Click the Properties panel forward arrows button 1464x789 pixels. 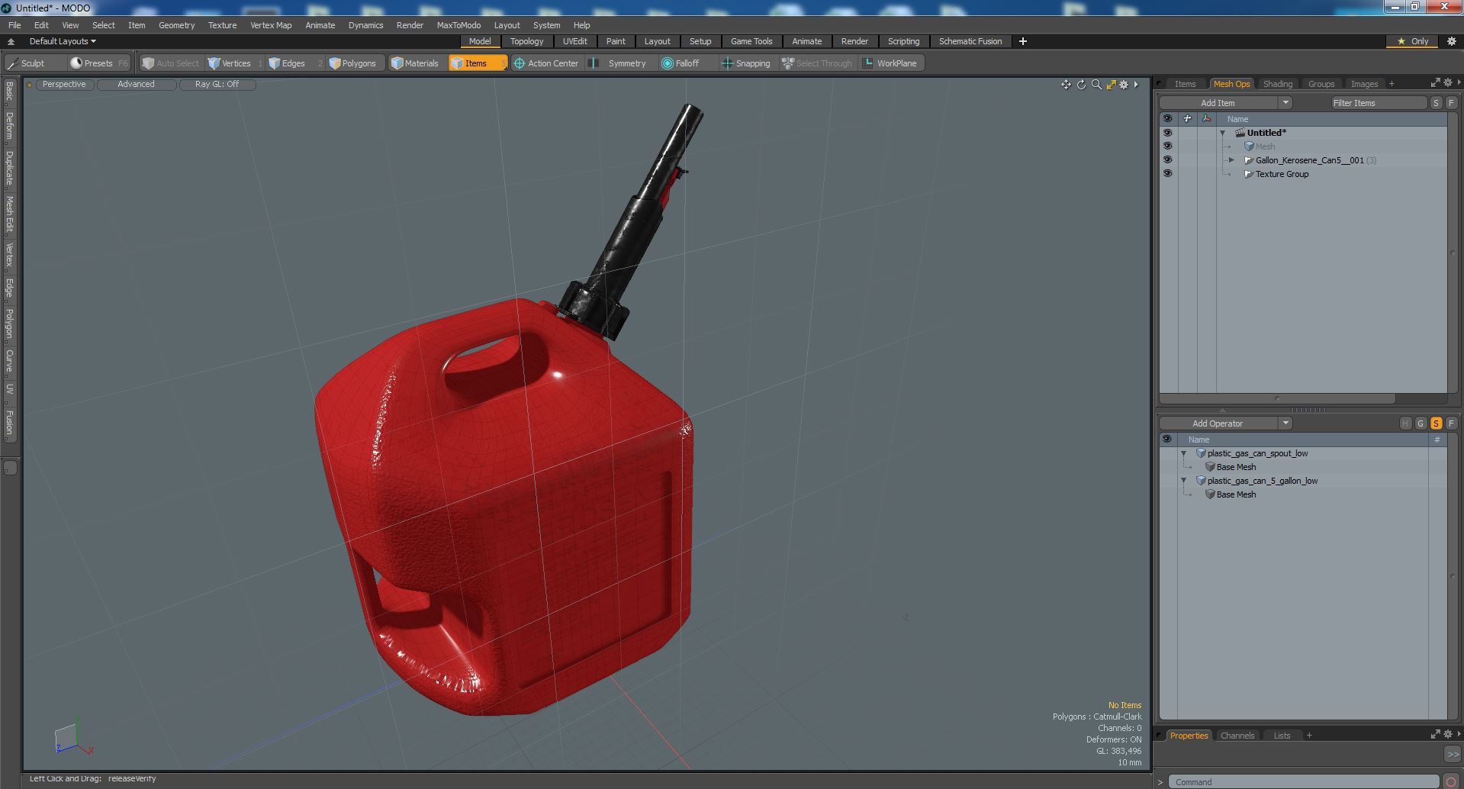[x=1452, y=754]
